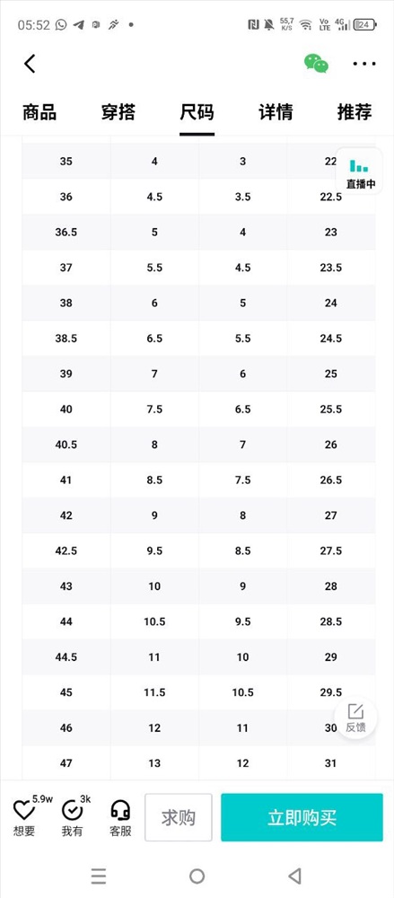Tap the Android home circle button

(x=197, y=876)
